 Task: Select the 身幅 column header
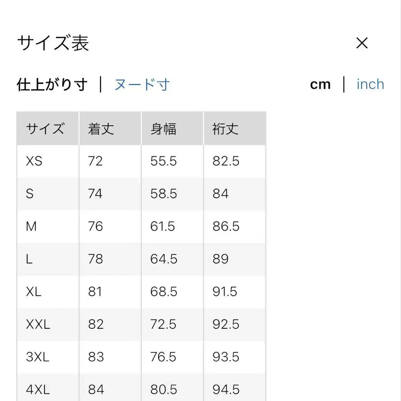163,128
